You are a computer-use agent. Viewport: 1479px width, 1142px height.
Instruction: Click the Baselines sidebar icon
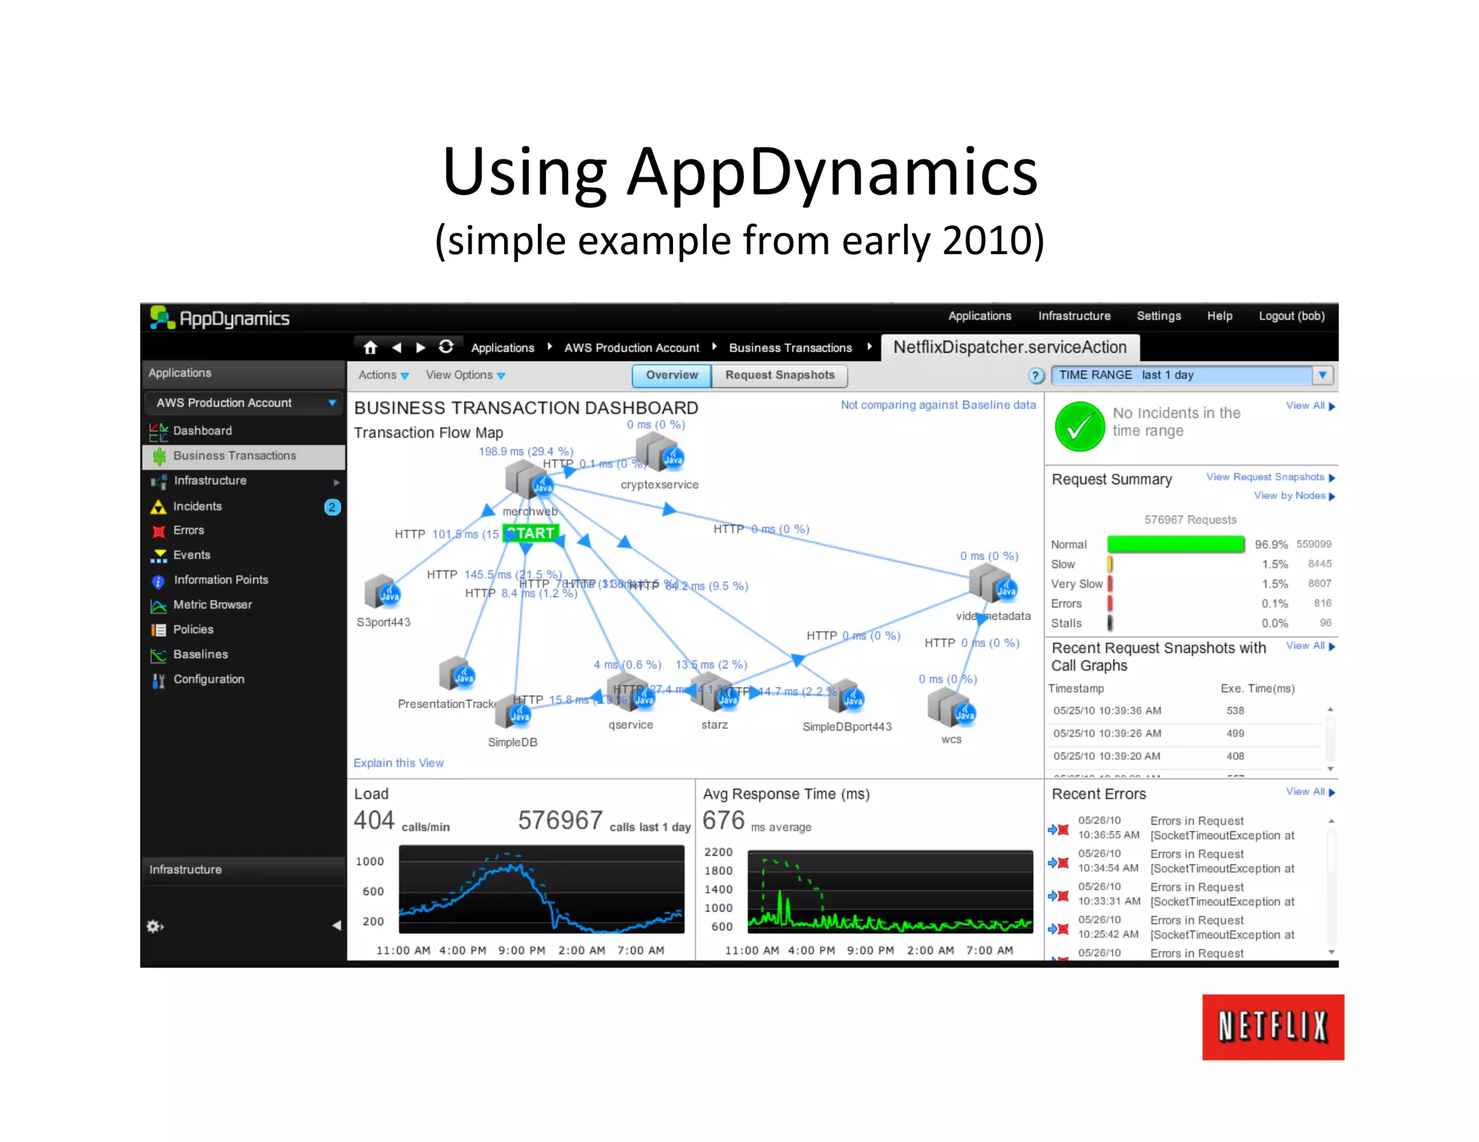158,655
